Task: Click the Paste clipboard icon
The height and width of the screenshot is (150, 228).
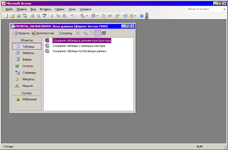Action: [64, 16]
